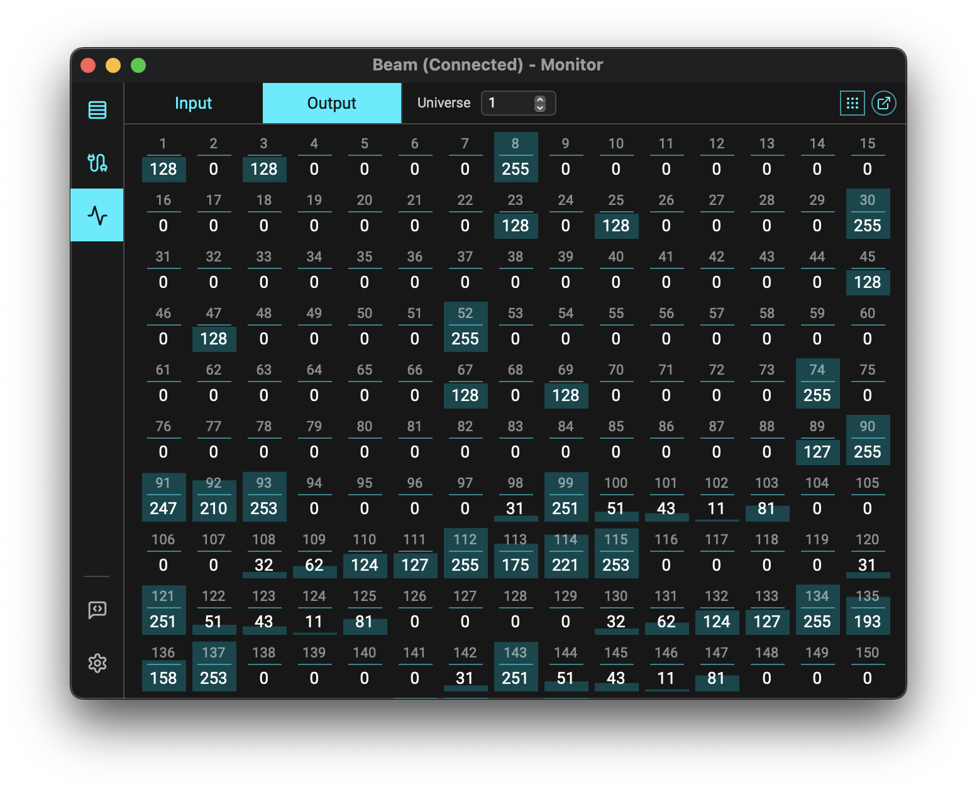
Task: Select channel 74 cell showing 255
Action: pyautogui.click(x=817, y=383)
